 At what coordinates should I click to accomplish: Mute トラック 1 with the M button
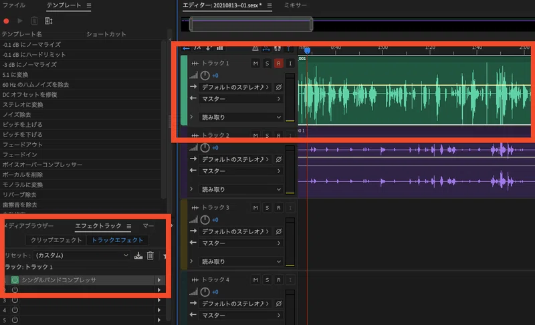point(255,64)
